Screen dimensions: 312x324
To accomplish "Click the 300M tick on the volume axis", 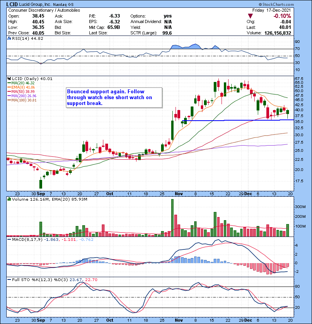I will (x=300, y=207).
